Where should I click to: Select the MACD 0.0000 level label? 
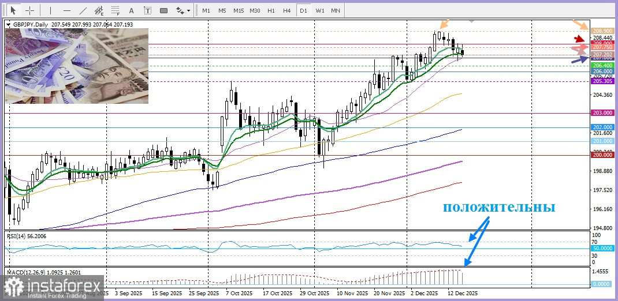tap(602, 284)
